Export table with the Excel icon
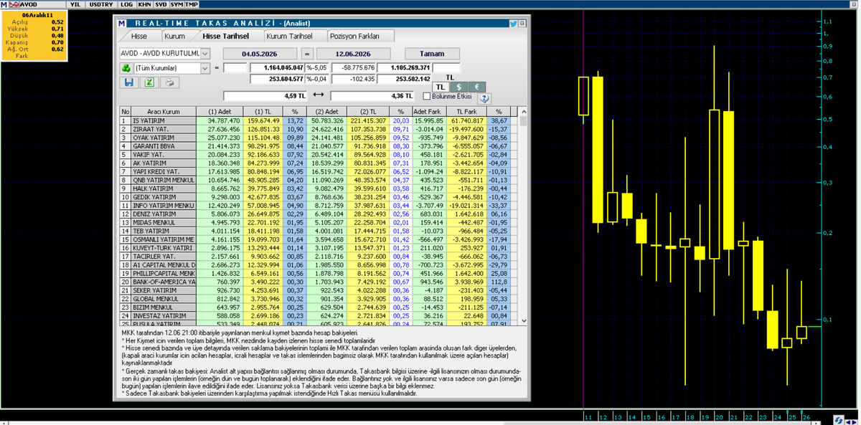 149,82
